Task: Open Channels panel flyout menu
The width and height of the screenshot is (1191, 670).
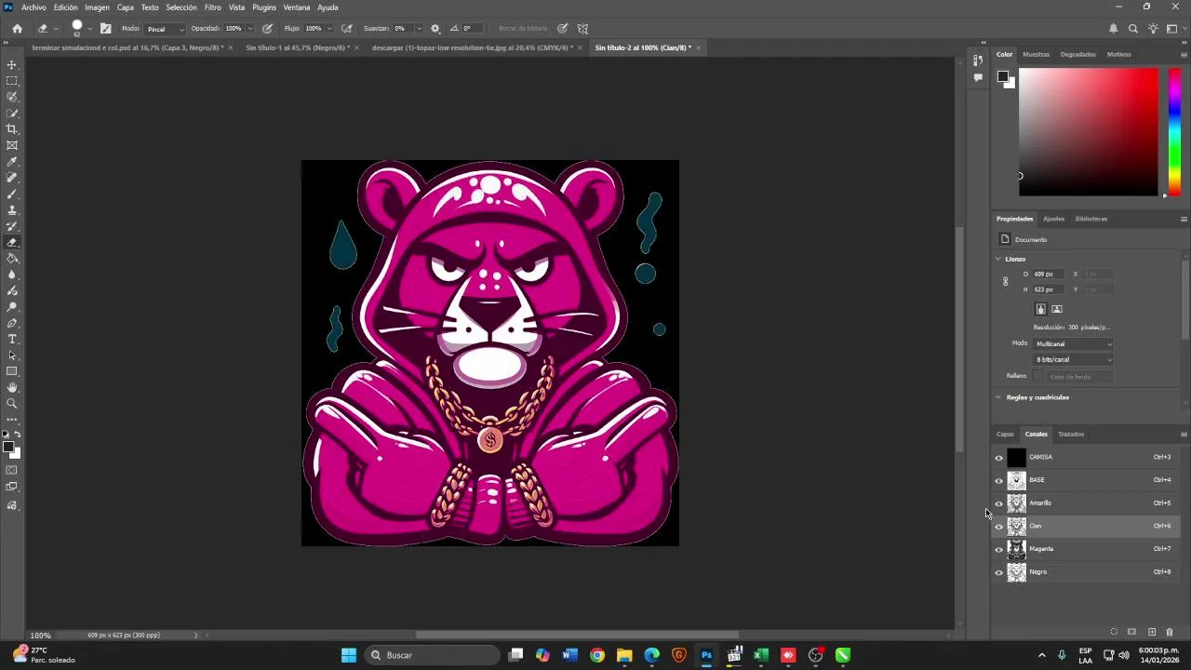Action: point(1184,435)
